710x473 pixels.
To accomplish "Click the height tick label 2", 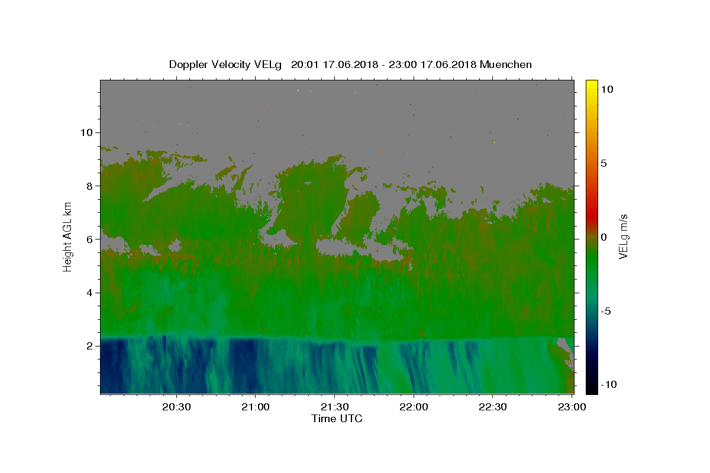I will [x=91, y=346].
